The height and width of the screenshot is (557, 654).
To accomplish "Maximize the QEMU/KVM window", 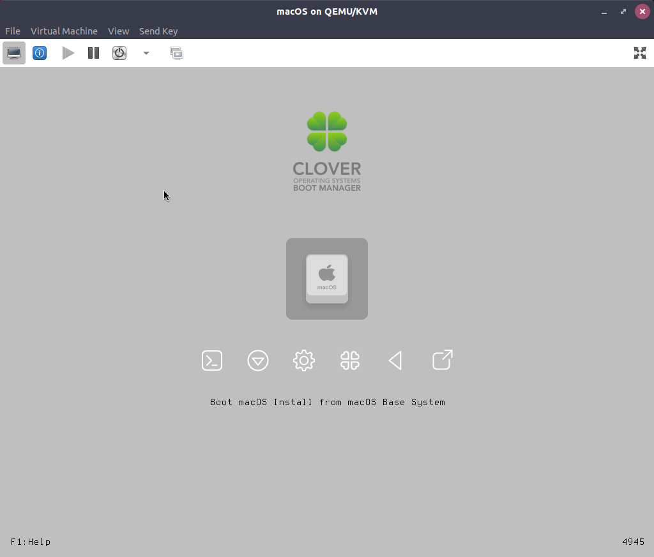I will tap(623, 11).
